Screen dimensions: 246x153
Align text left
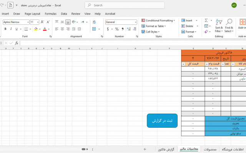point(57,29)
